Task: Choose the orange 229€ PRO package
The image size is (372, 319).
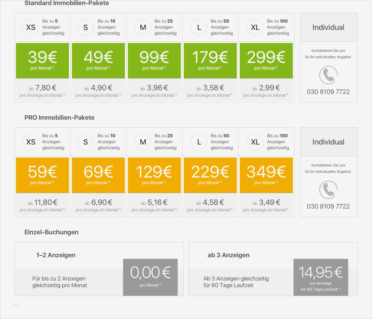Action: click(x=210, y=175)
